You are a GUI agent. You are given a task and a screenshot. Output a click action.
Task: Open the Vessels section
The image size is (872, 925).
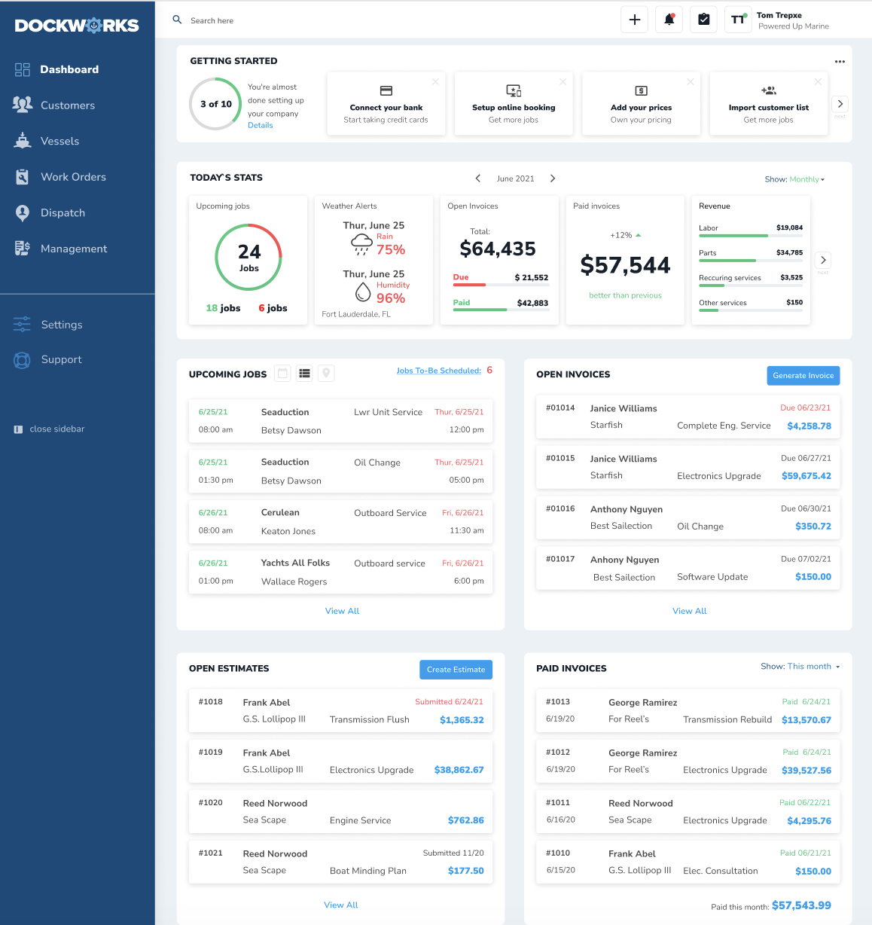[x=59, y=141]
